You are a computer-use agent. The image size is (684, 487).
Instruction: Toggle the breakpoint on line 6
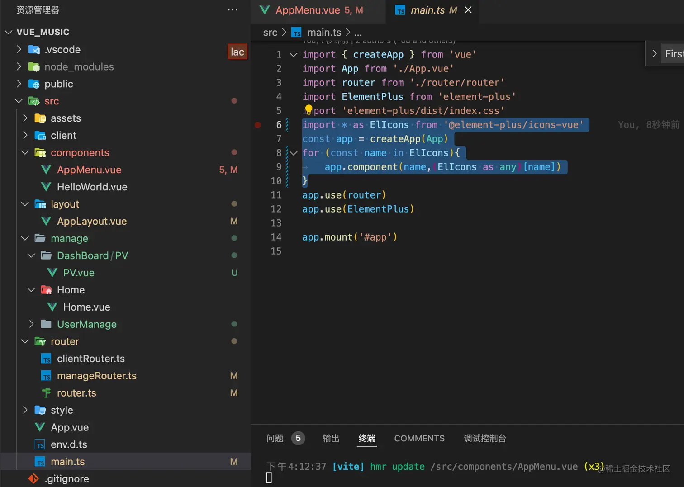click(x=257, y=125)
